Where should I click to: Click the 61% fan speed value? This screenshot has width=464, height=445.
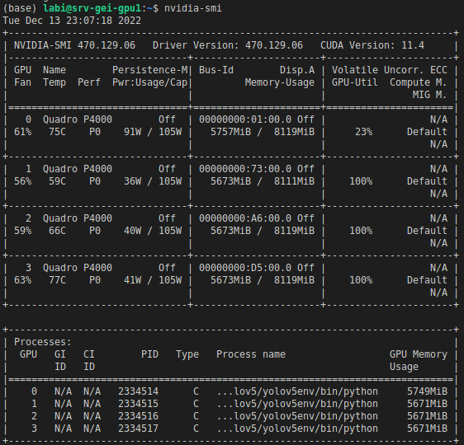23,132
